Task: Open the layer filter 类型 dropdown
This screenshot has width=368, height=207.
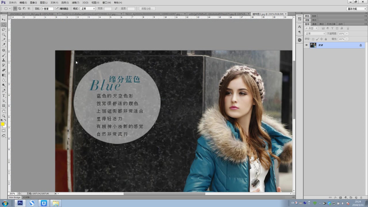Action: (312, 28)
